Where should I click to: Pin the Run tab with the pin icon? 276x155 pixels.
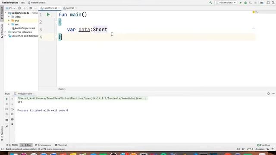(x=7, y=126)
